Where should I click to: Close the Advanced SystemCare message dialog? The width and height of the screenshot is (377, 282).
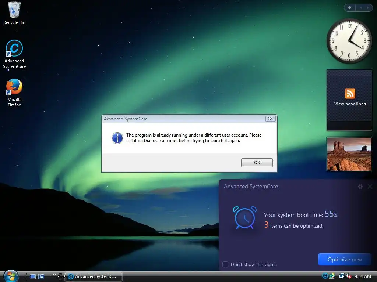(270, 119)
